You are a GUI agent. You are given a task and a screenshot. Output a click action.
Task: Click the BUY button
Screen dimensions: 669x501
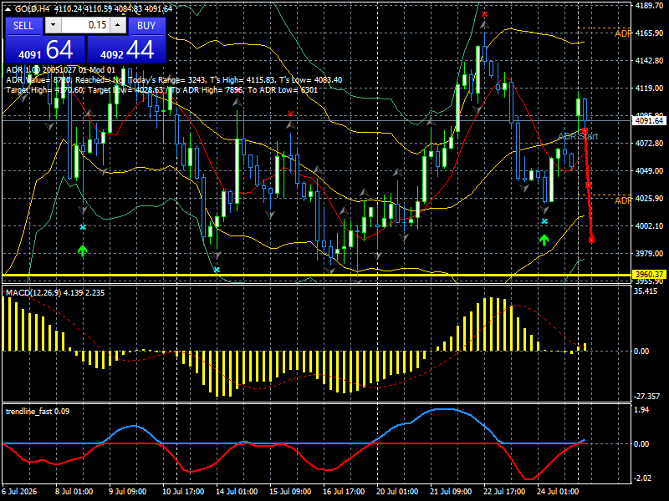pos(146,26)
